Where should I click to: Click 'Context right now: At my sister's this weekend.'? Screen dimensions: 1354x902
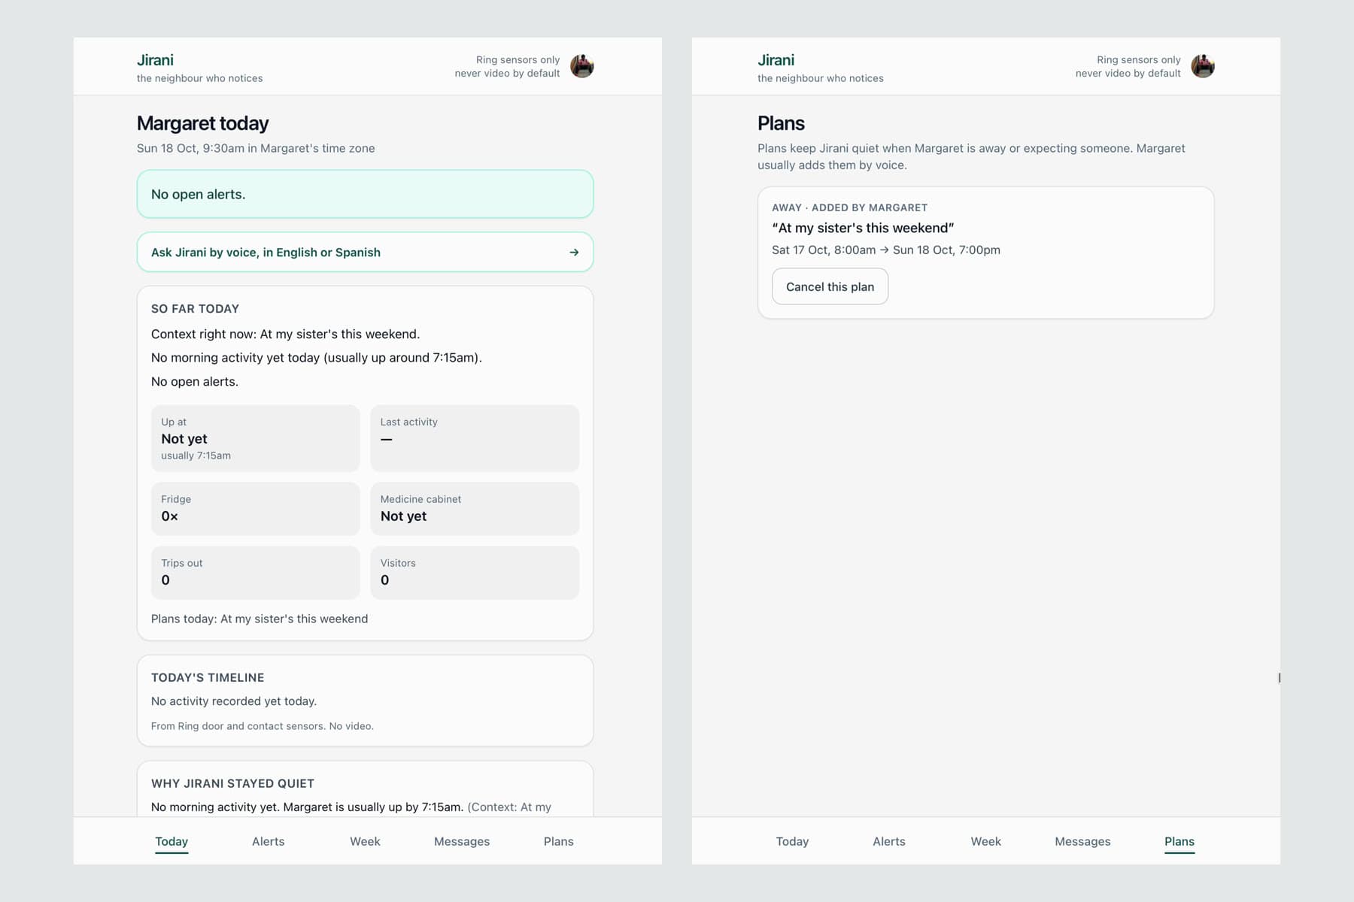[x=285, y=334]
